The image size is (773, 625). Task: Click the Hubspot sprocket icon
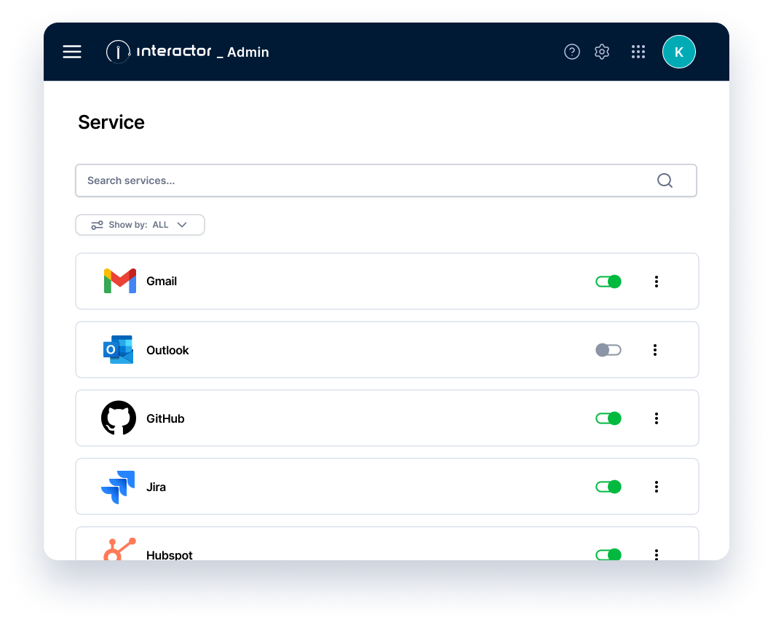119,547
